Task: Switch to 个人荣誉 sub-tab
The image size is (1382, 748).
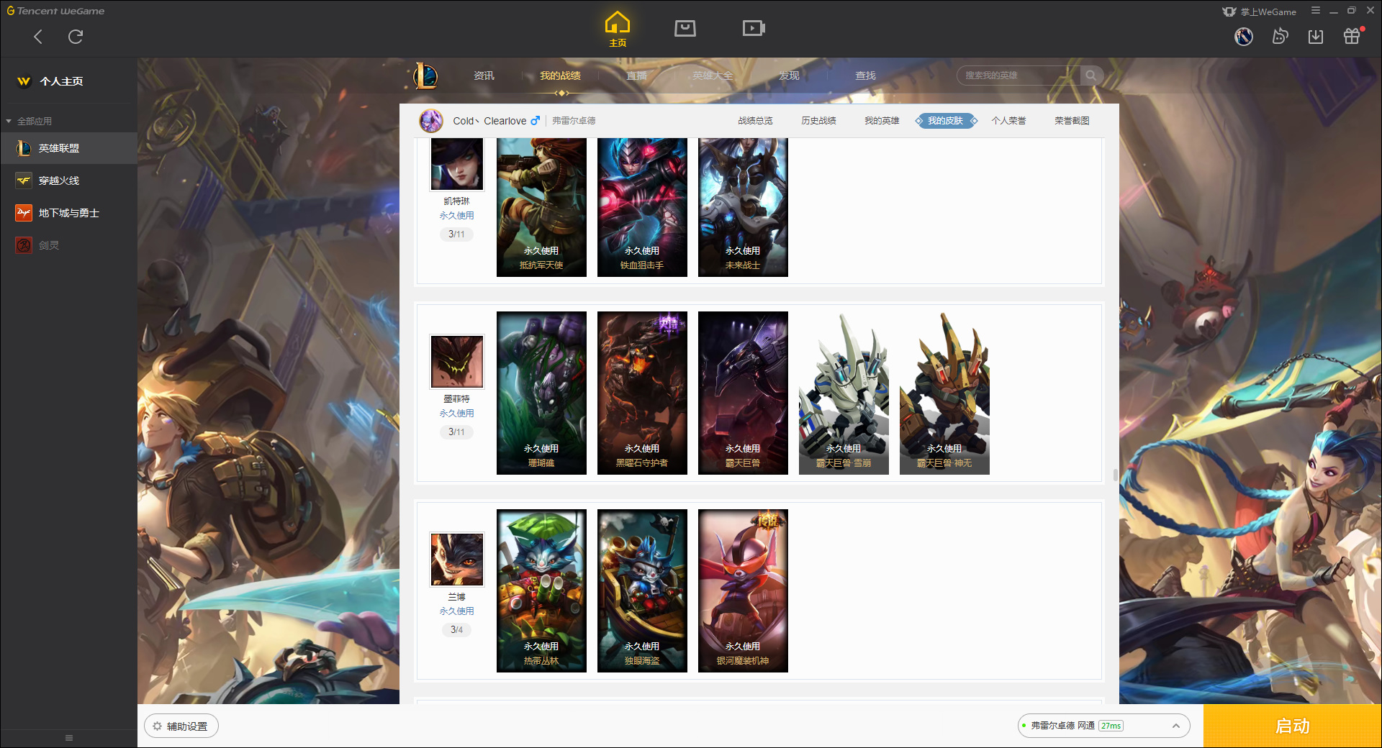Action: click(1008, 121)
